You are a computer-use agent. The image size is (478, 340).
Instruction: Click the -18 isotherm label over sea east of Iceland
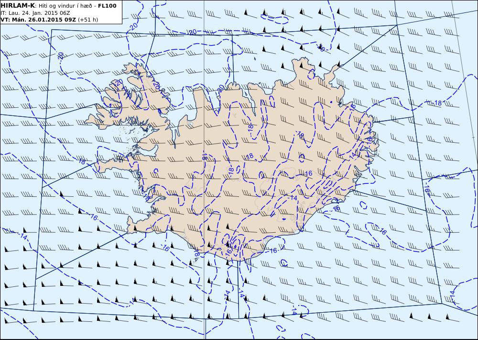pos(437,103)
